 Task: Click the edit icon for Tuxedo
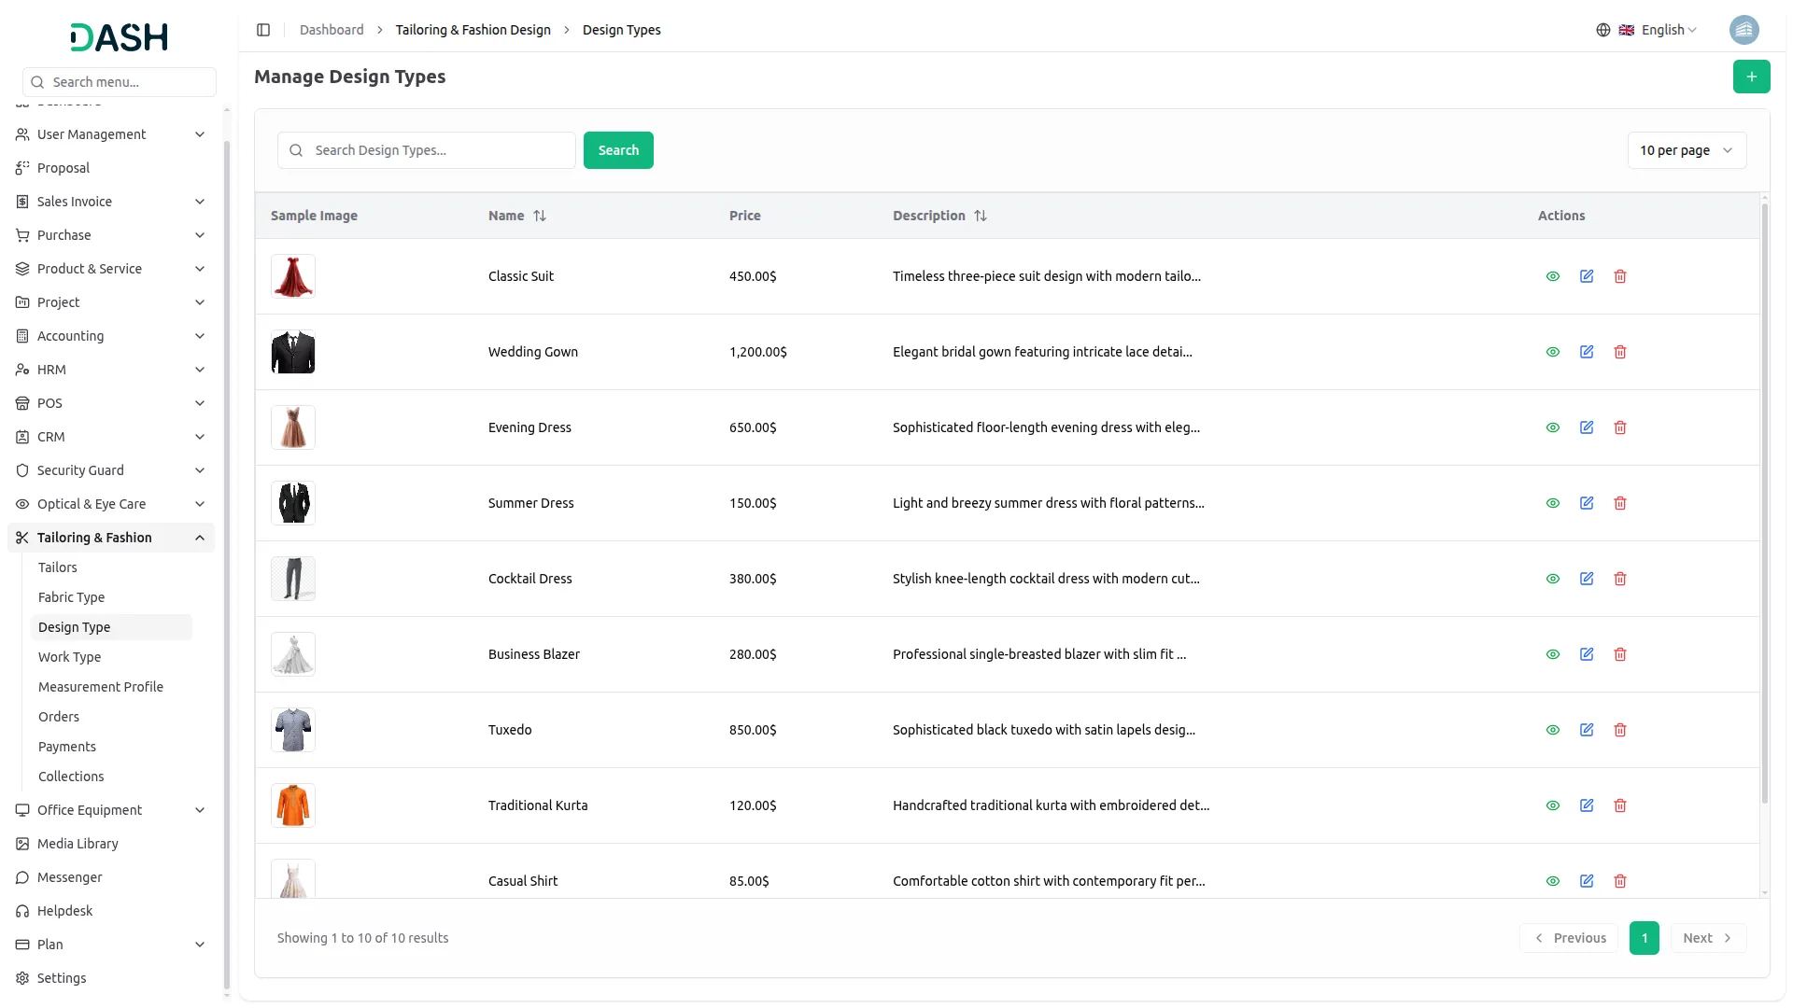tap(1586, 730)
